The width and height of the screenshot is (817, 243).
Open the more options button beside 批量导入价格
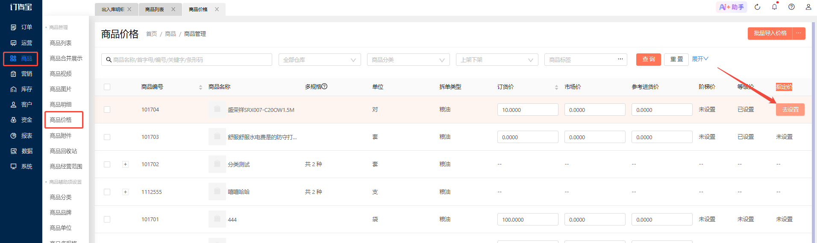pos(799,33)
